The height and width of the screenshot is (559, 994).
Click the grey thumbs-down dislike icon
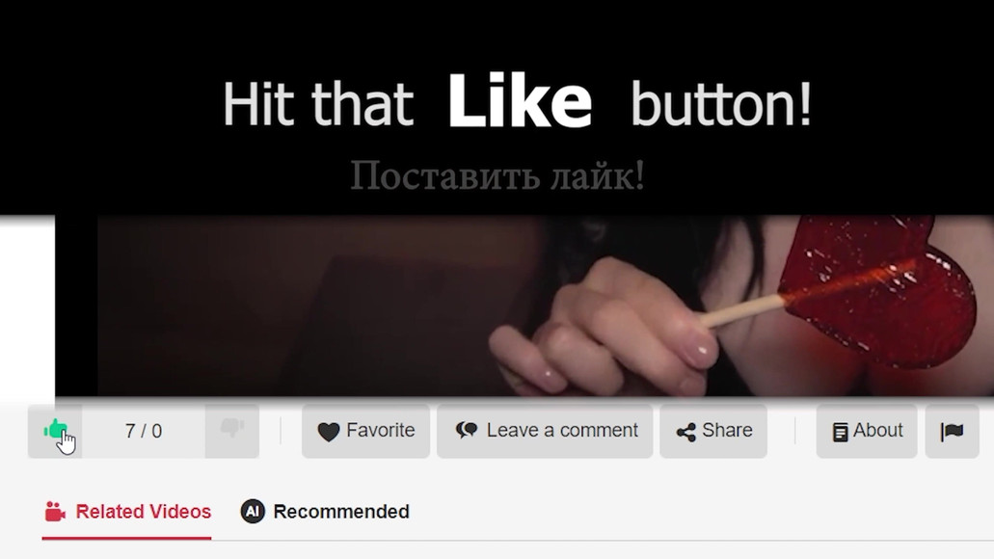(232, 429)
